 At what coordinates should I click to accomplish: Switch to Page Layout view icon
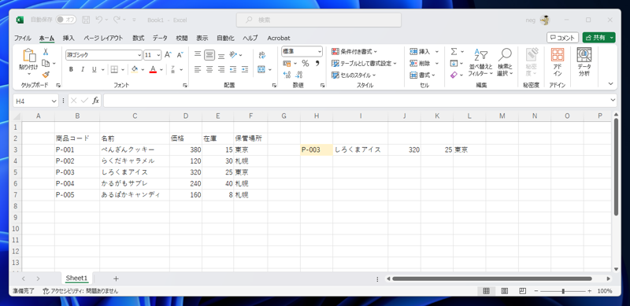[504, 291]
